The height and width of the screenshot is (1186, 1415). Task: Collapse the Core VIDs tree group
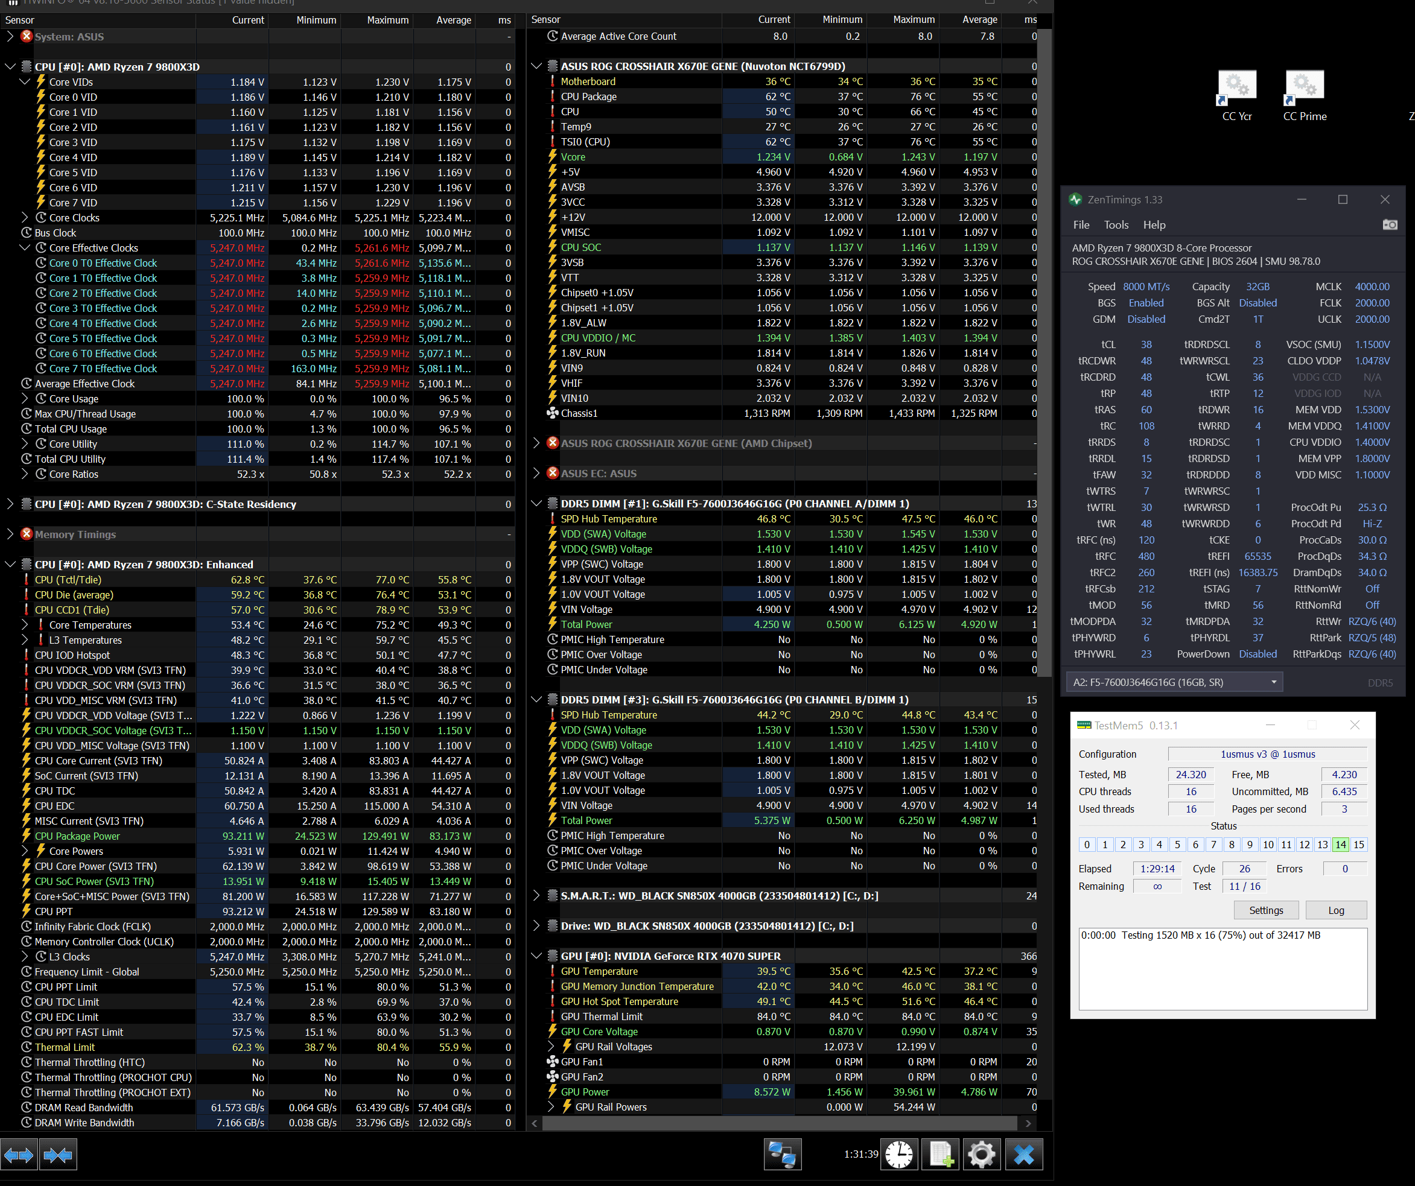tap(25, 82)
